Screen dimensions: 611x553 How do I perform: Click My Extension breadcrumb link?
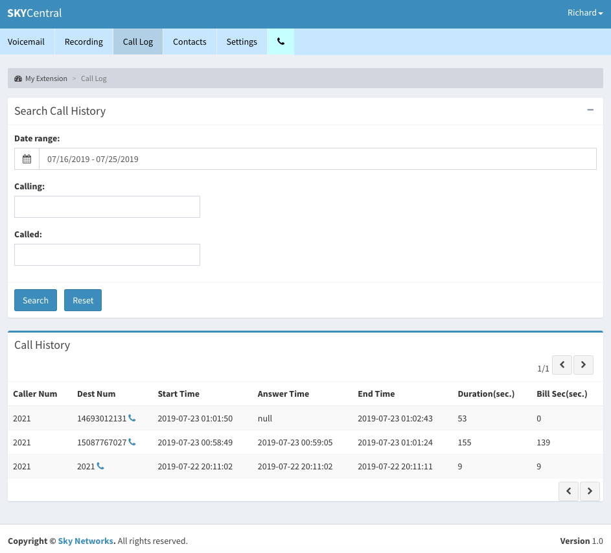click(x=46, y=78)
